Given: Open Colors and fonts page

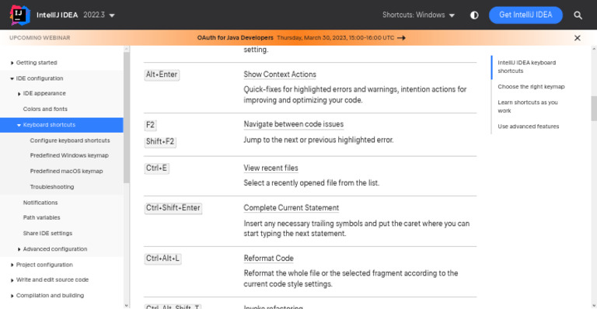Looking at the screenshot, I should 45,109.
